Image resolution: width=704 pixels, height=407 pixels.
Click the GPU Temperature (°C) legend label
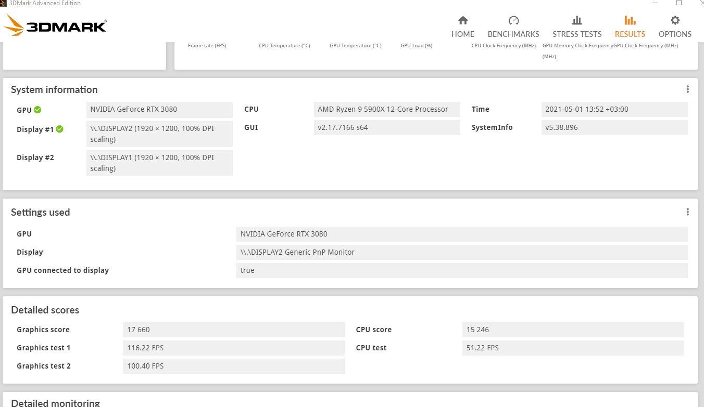pos(356,46)
